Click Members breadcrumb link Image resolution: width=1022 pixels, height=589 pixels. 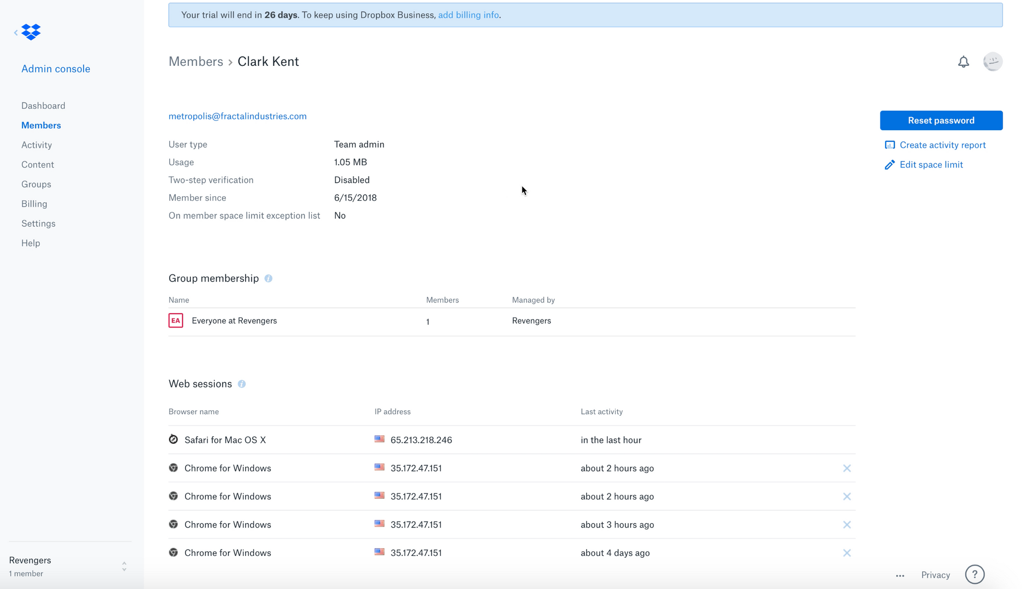coord(196,61)
